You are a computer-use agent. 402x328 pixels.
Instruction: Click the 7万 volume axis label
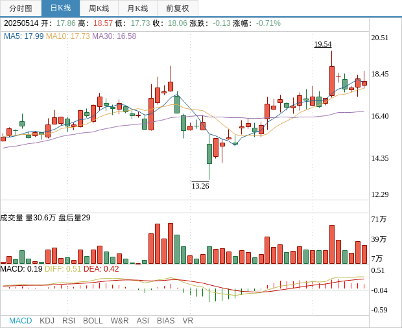[x=377, y=259]
